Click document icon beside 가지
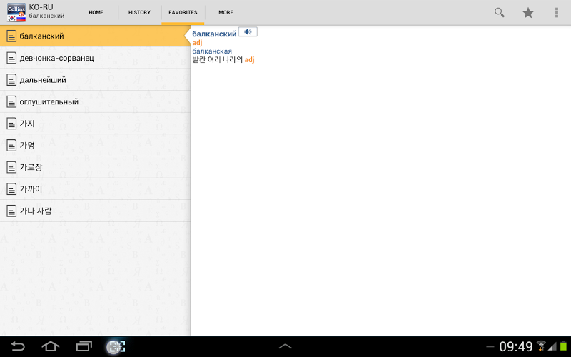Image resolution: width=571 pixels, height=357 pixels. (11, 124)
